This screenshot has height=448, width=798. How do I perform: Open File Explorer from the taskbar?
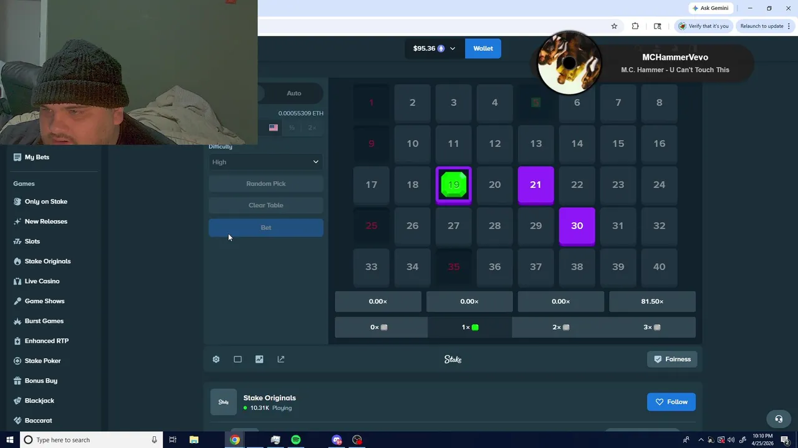coord(194,440)
